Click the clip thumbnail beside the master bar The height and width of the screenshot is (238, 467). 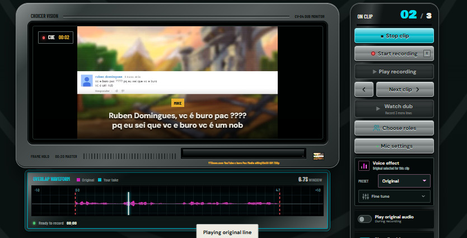click(x=319, y=156)
